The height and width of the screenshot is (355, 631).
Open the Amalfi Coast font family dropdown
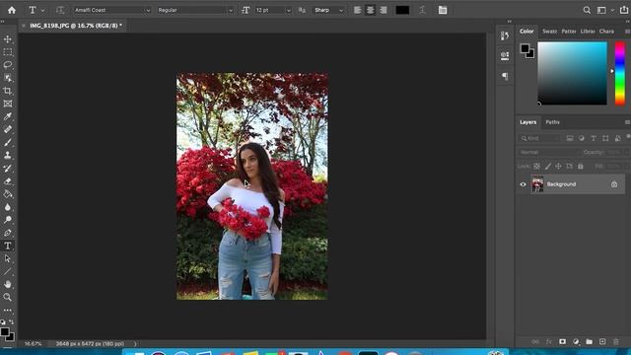click(111, 10)
